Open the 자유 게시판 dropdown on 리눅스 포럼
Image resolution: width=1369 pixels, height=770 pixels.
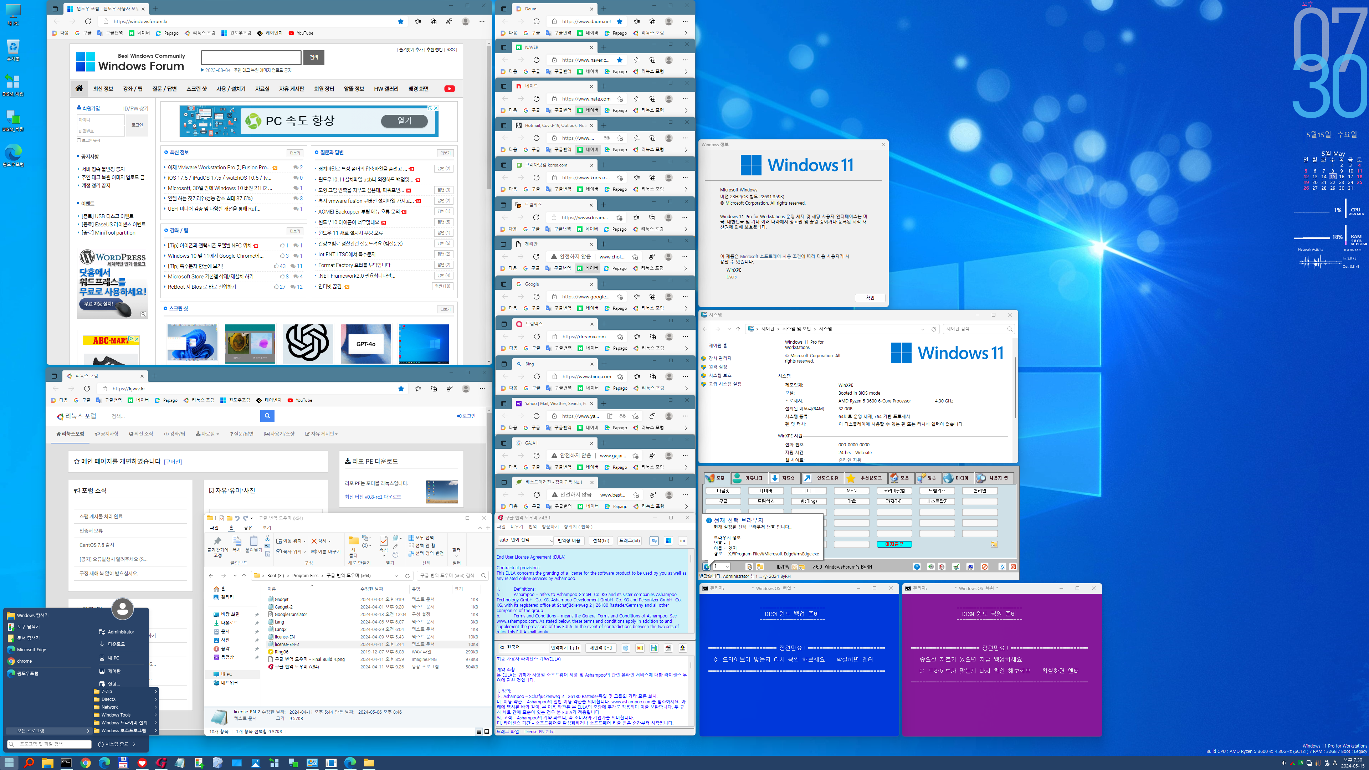322,433
